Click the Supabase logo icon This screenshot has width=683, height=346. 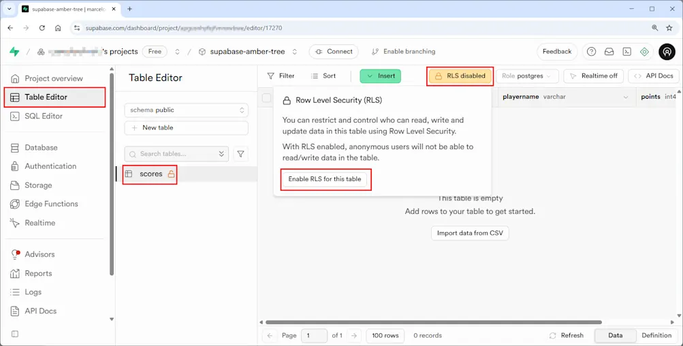(x=14, y=51)
